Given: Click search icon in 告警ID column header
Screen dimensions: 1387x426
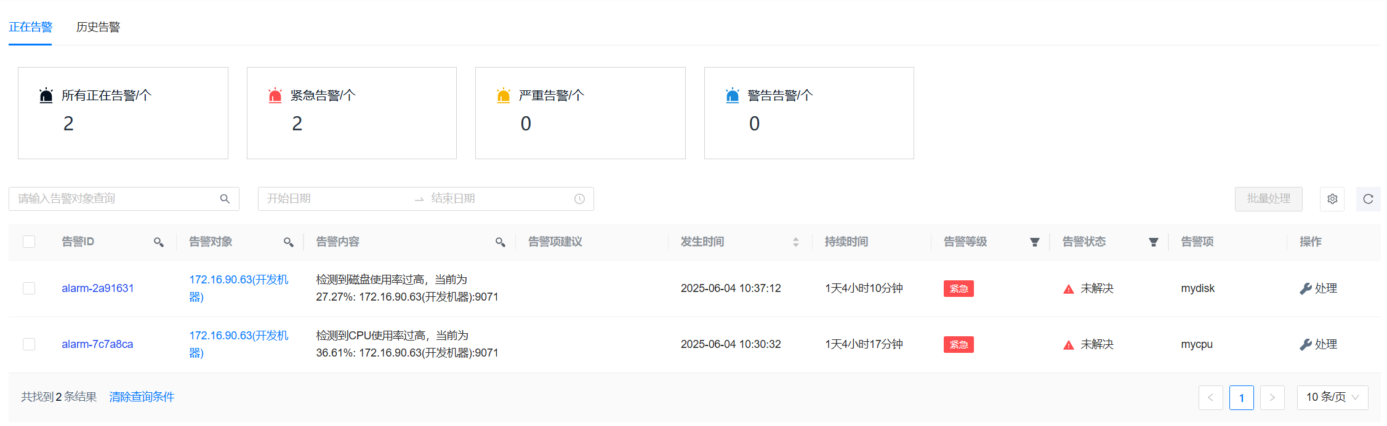Looking at the screenshot, I should [159, 242].
